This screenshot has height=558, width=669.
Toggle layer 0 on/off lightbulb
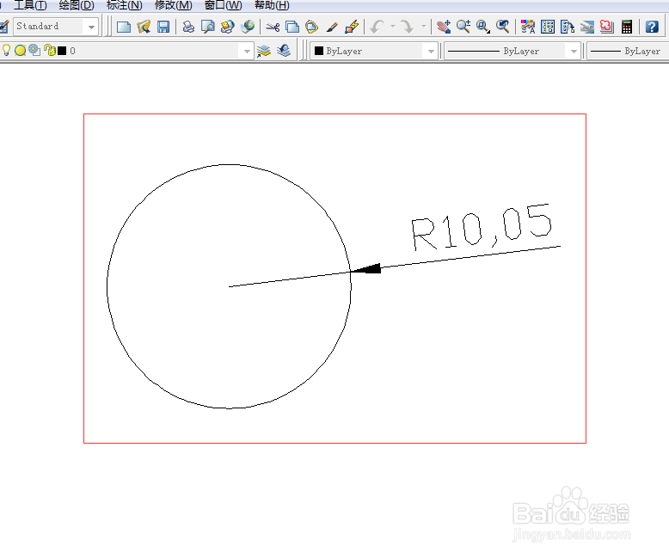coord(6,51)
